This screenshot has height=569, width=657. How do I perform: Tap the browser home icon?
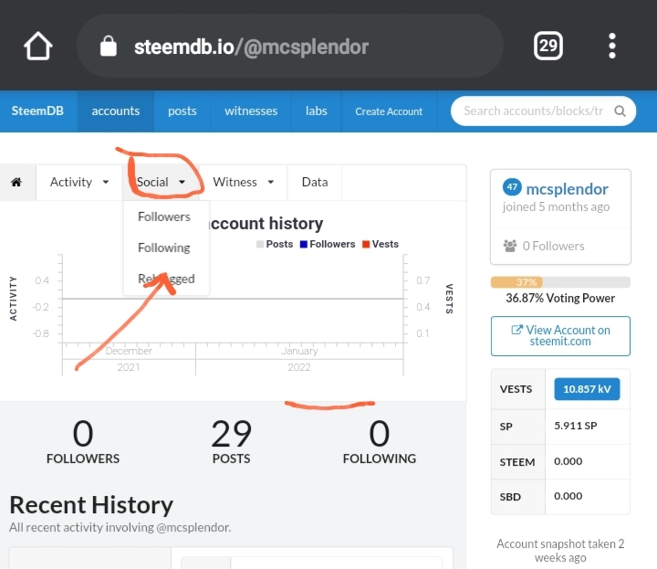point(37,47)
